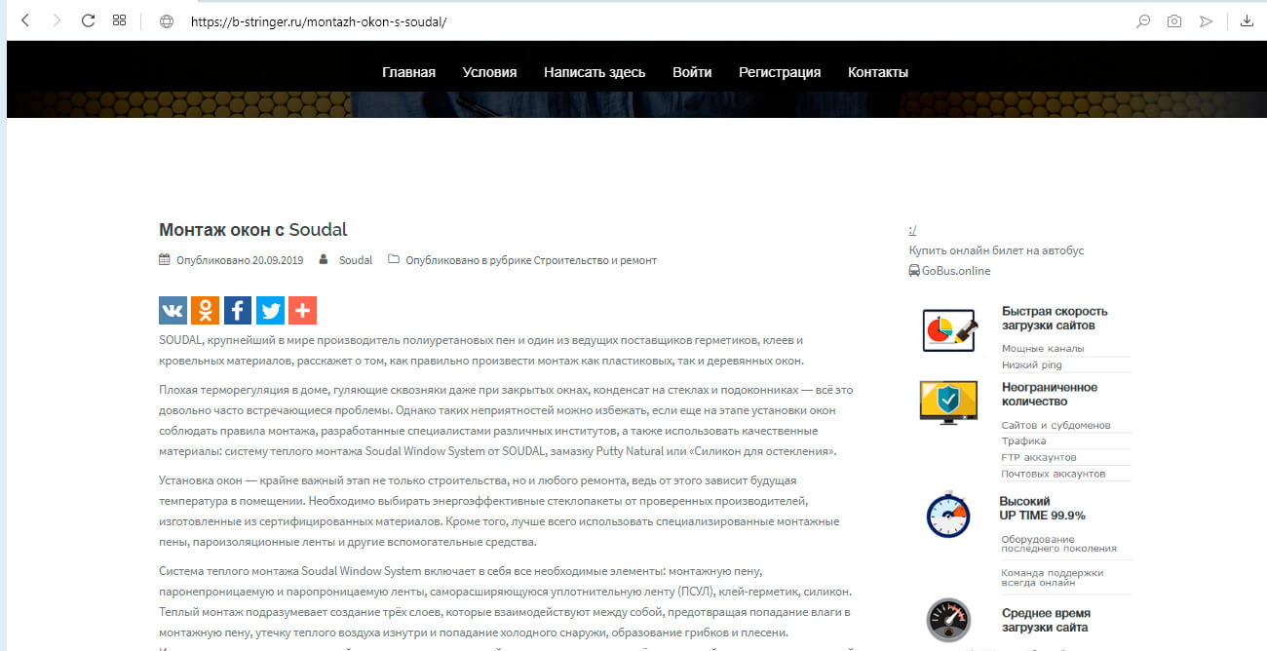Image resolution: width=1267 pixels, height=651 pixels.
Task: Go back with the browser back arrow
Action: (25, 20)
